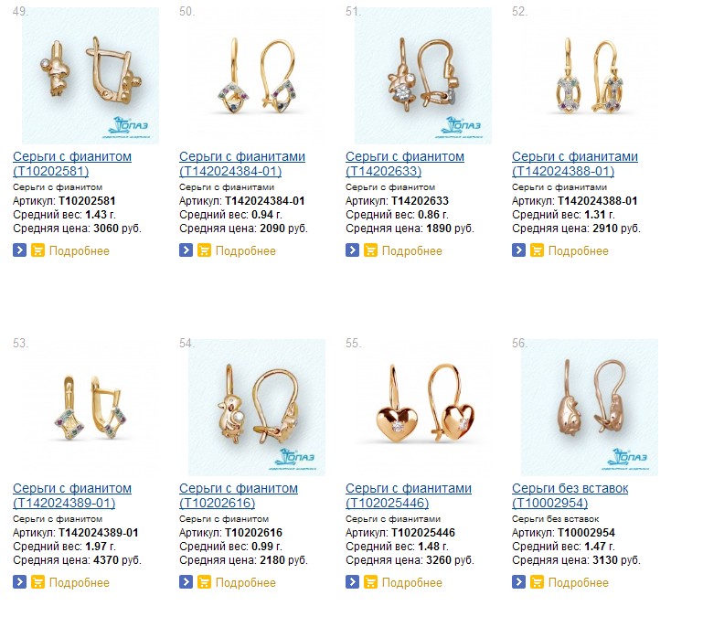
Task: Open the rose gold penguin earrings thumbnail
Action: pos(590,407)
